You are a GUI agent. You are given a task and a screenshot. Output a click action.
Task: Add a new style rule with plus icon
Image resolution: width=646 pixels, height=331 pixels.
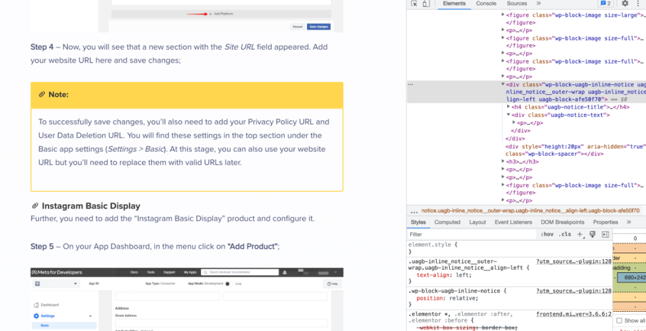580,234
